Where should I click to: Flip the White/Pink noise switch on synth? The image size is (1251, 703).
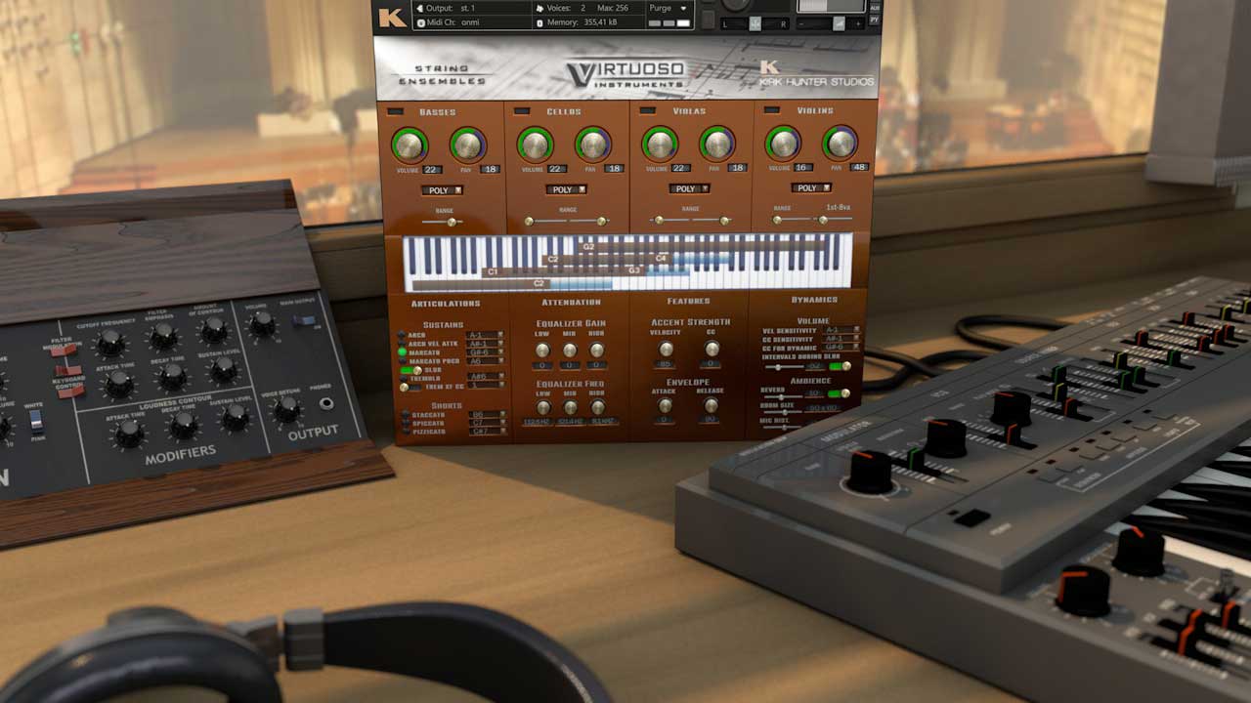coord(35,421)
